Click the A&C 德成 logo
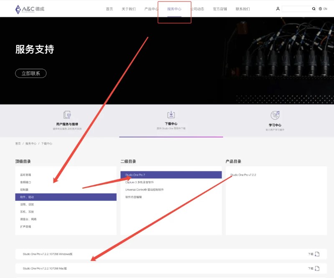 click(x=30, y=9)
